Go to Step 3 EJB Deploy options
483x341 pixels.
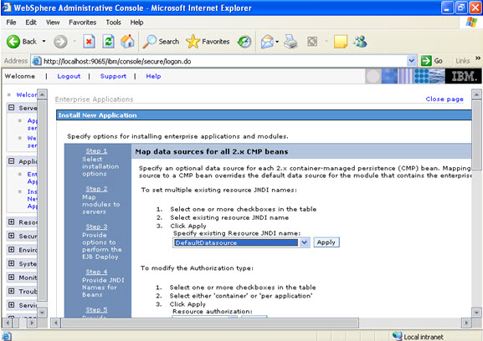[x=96, y=226]
